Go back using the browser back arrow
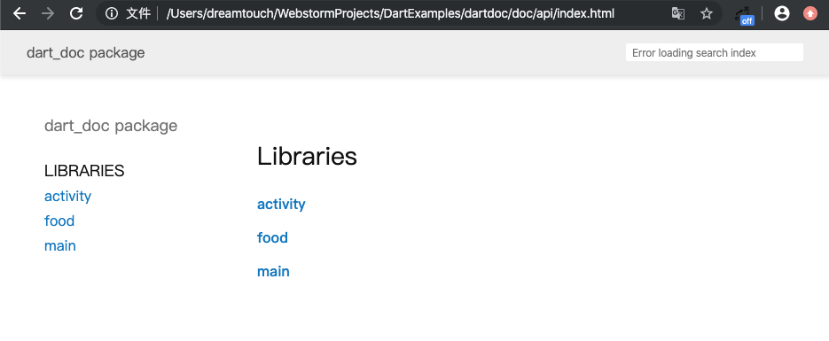829x341 pixels. pos(20,13)
